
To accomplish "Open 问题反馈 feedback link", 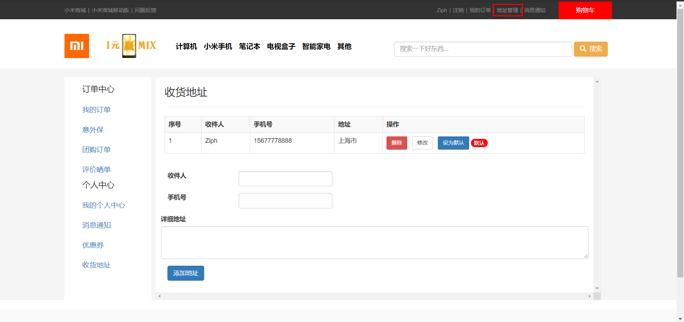I will click(x=145, y=10).
